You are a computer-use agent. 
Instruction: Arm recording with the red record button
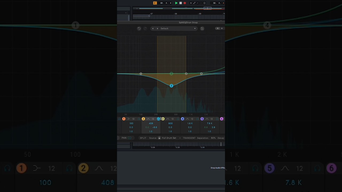point(185,3)
